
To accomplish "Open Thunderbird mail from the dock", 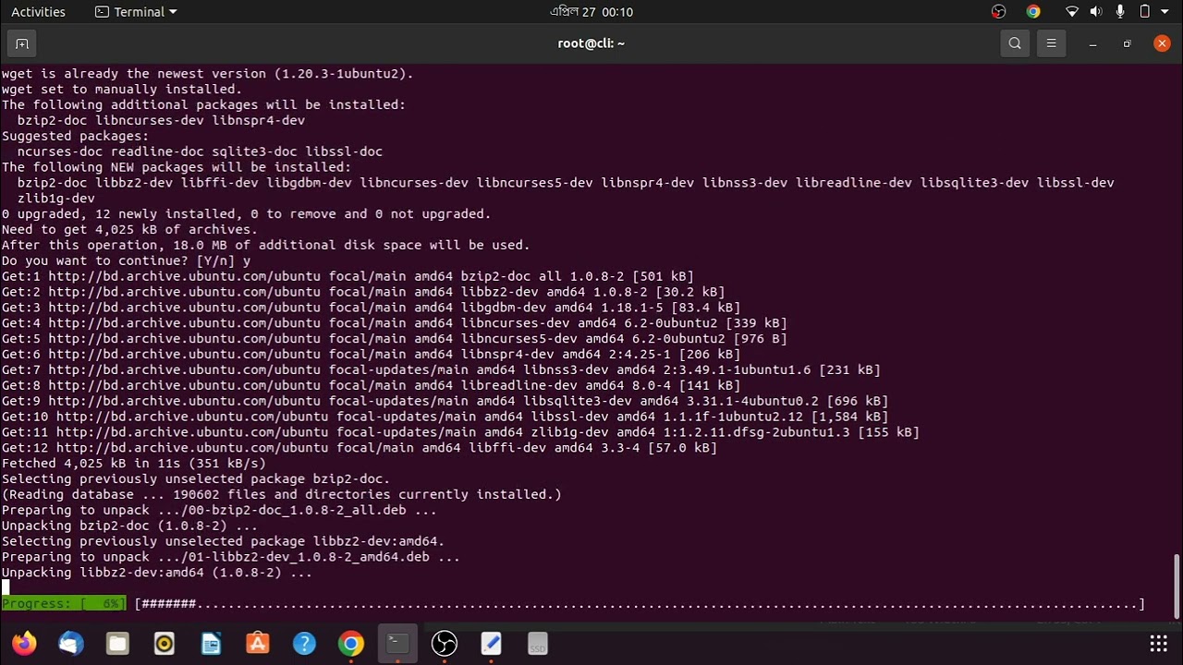I will 71,643.
